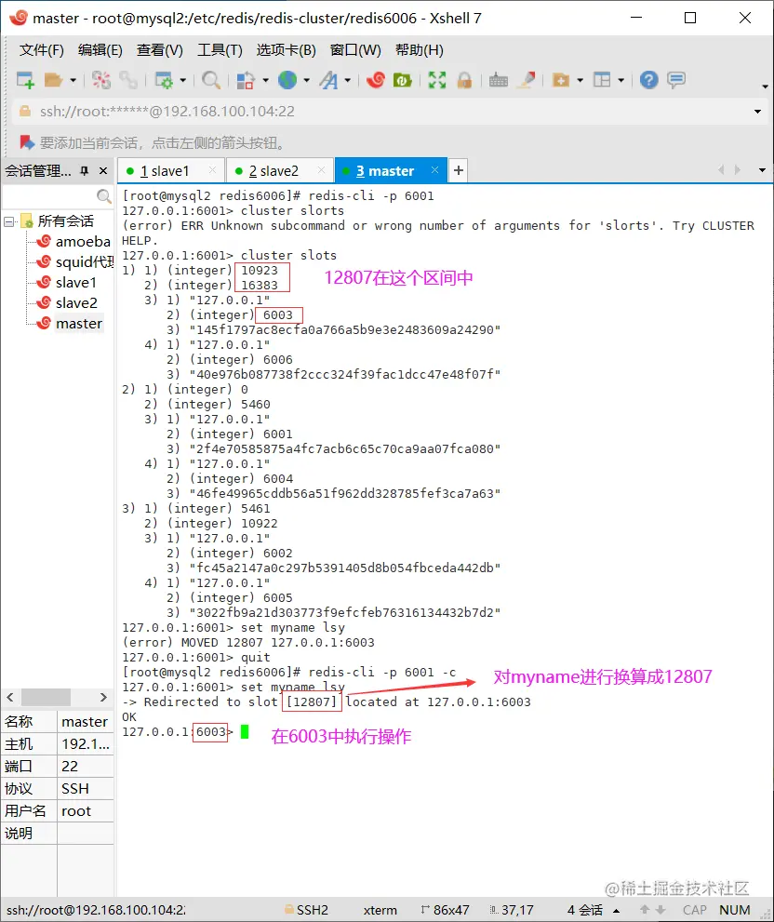Viewport: 774px width, 922px height.
Task: Expand the globe encoding dropdown arrow
Action: pyautogui.click(x=306, y=80)
